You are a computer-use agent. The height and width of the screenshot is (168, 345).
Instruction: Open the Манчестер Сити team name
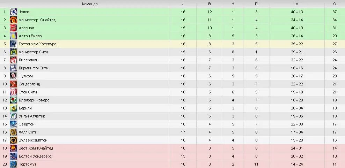click(x=33, y=52)
